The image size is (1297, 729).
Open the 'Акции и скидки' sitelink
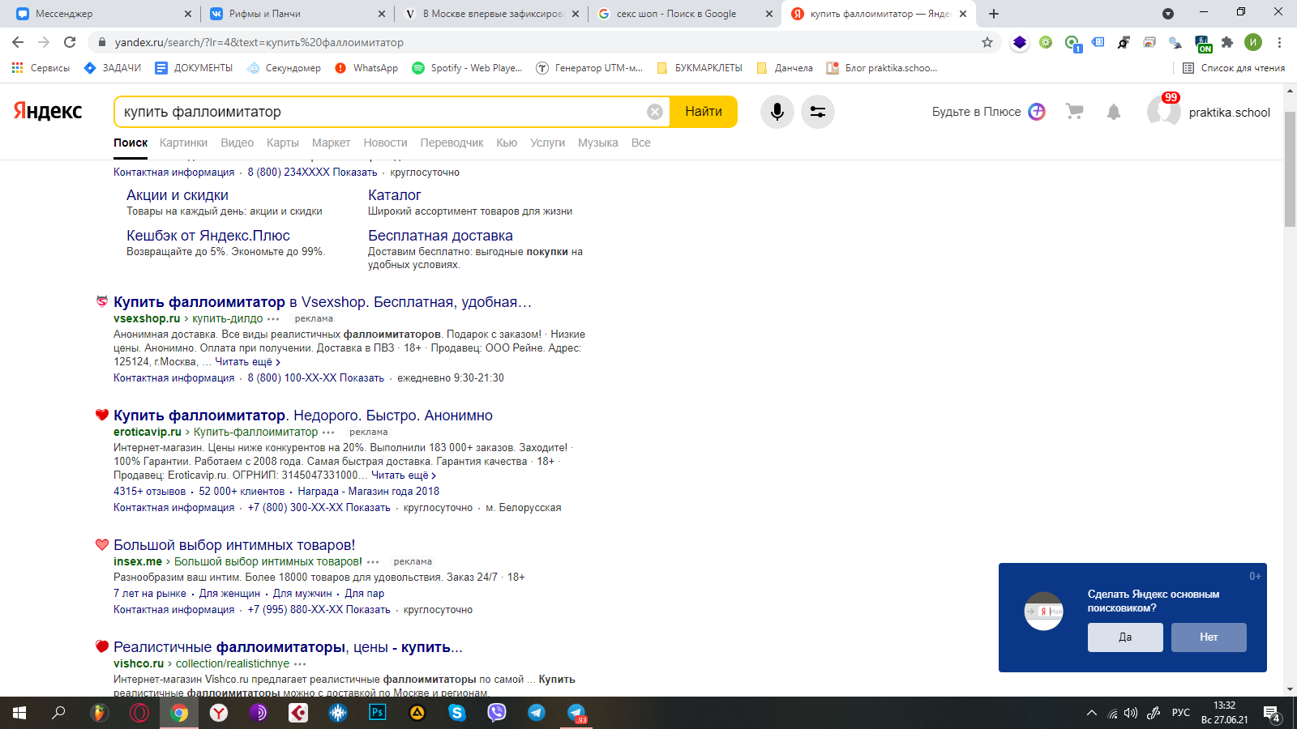(178, 195)
